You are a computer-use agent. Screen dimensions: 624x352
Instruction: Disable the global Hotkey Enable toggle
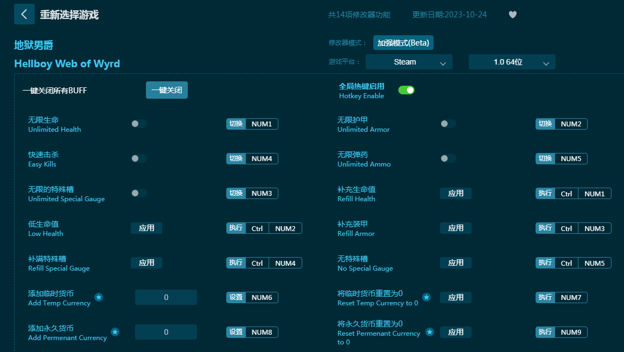tap(406, 90)
